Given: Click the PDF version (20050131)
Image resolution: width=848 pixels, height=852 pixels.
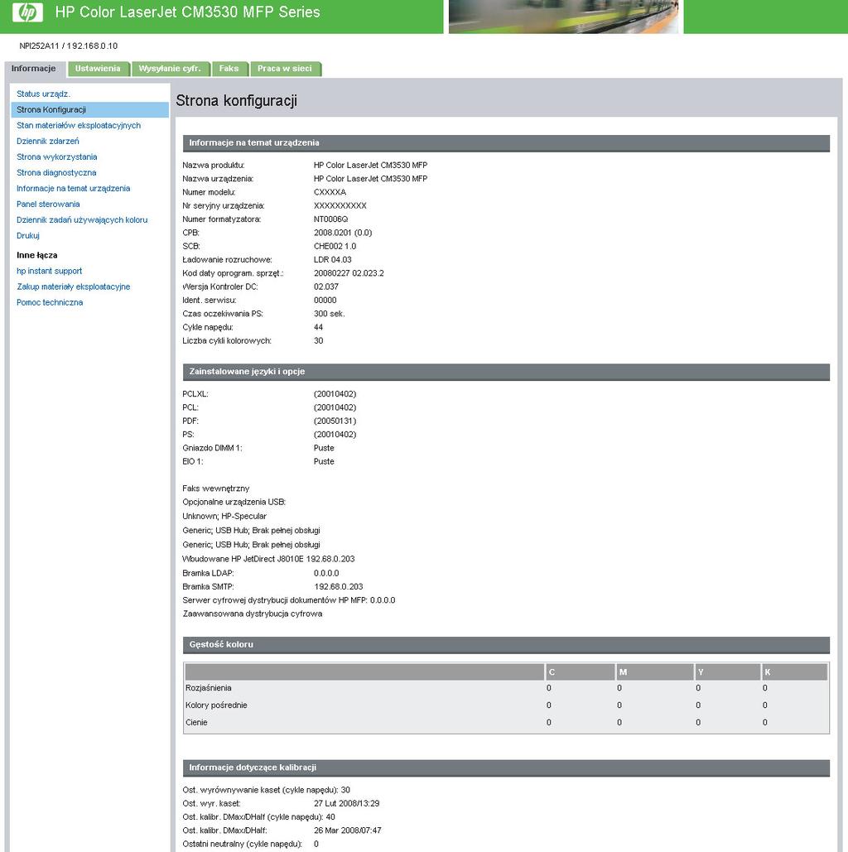Looking at the screenshot, I should [335, 421].
